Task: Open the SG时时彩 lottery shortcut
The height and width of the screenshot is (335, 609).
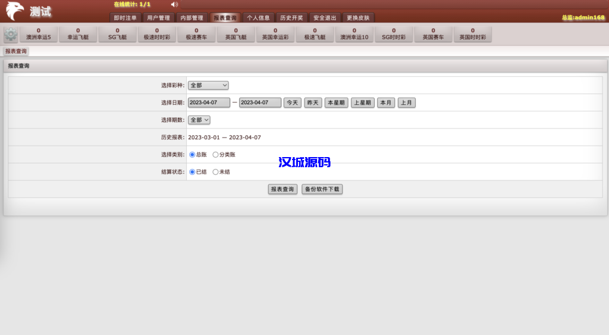Action: pos(394,34)
